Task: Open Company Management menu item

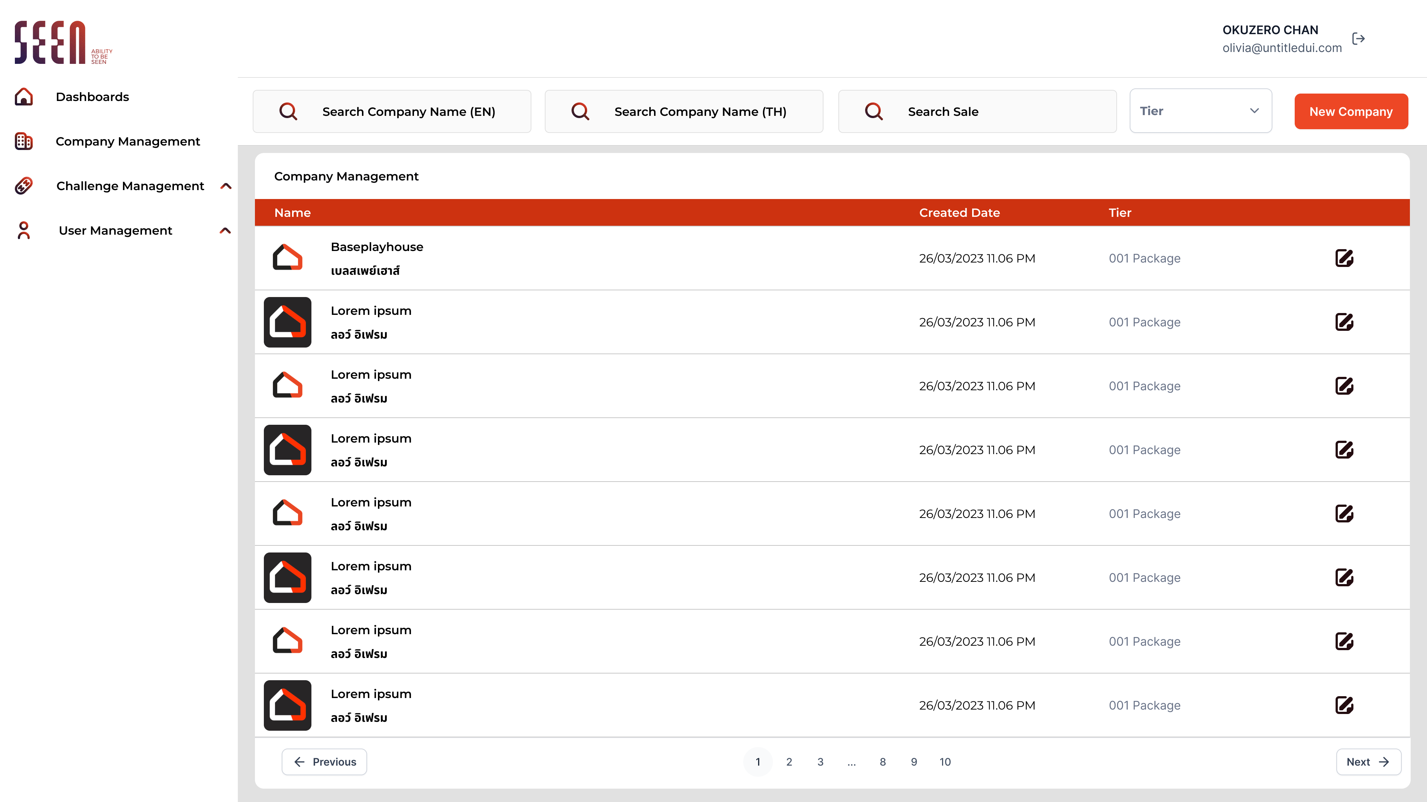Action: 127,141
